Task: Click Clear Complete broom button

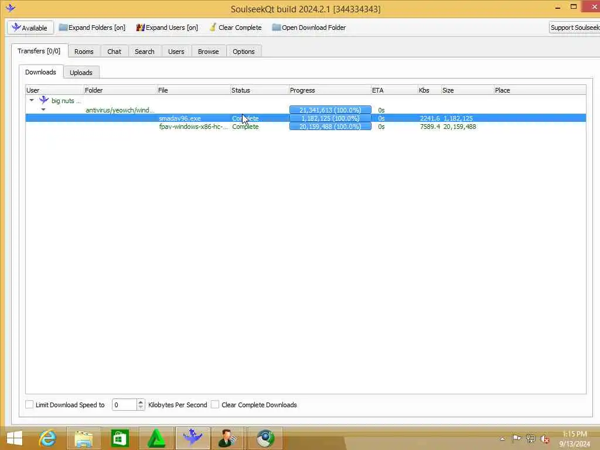Action: point(236,28)
